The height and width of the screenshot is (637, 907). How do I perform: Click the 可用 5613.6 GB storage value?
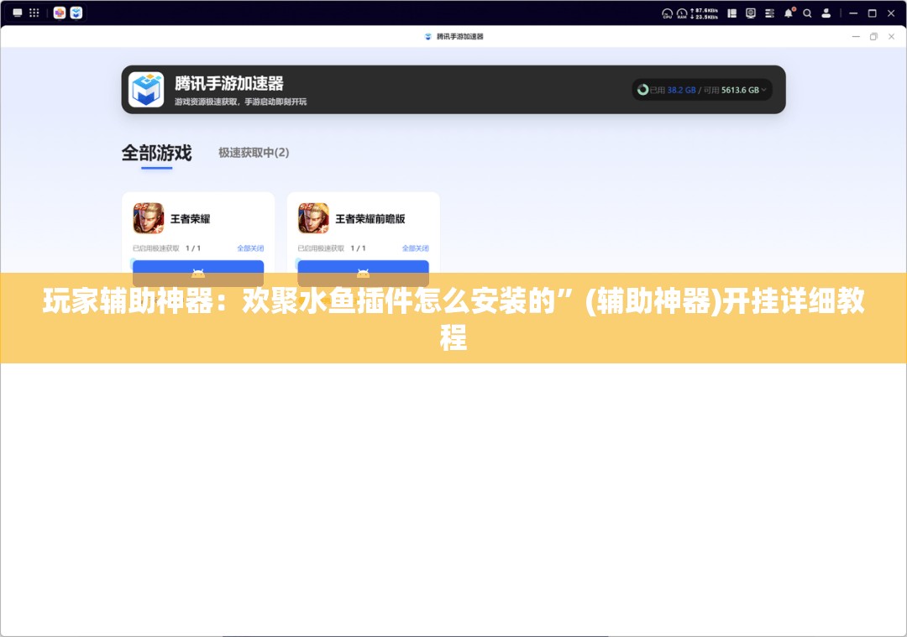point(731,90)
